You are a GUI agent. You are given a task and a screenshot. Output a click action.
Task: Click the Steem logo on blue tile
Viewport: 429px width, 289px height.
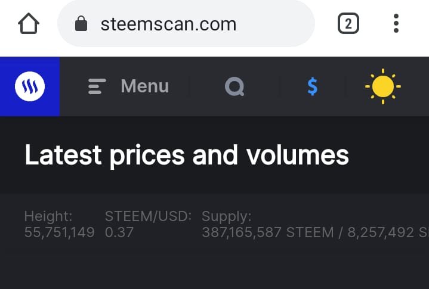tap(30, 87)
